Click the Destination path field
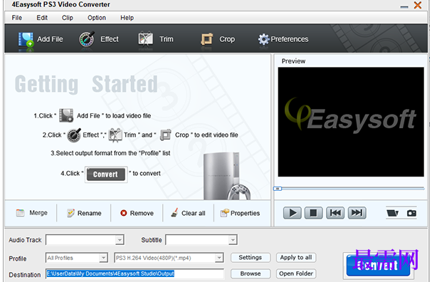This screenshot has width=432, height=282. click(135, 273)
